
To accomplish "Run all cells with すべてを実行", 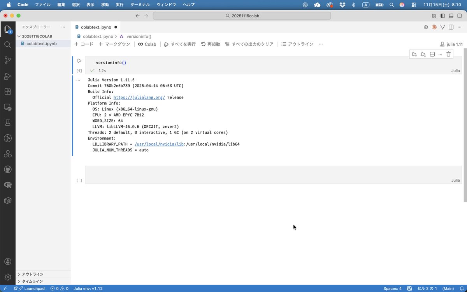I will (x=180, y=44).
